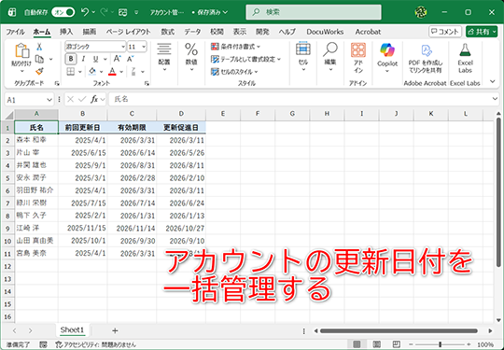Open the number format (数値) group
This screenshot has width=504, height=350.
click(191, 57)
